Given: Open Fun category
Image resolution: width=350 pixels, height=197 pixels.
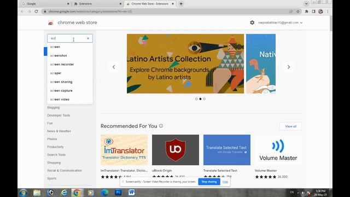Looking at the screenshot, I should tap(50, 123).
